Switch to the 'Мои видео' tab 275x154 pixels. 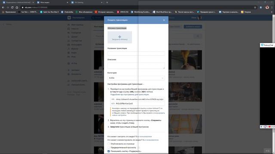click(52, 3)
